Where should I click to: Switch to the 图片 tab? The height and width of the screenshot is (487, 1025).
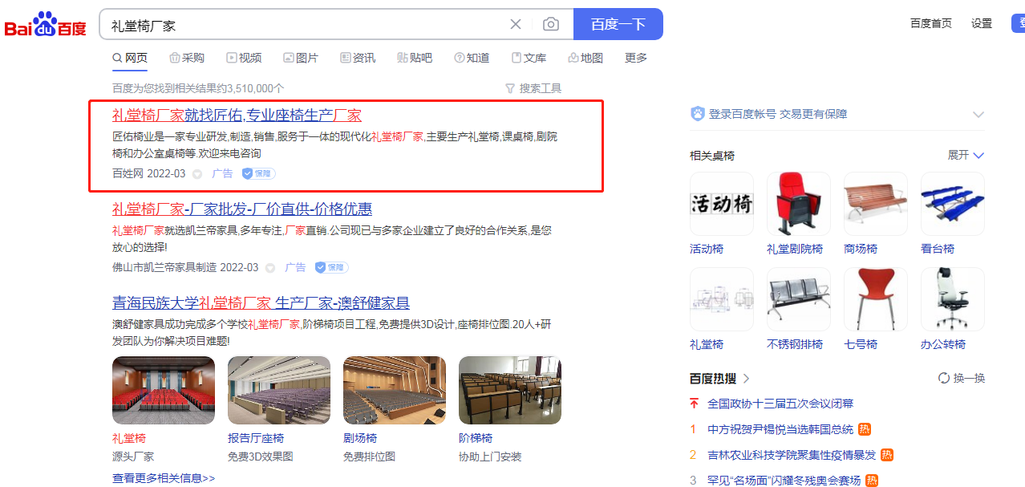301,58
